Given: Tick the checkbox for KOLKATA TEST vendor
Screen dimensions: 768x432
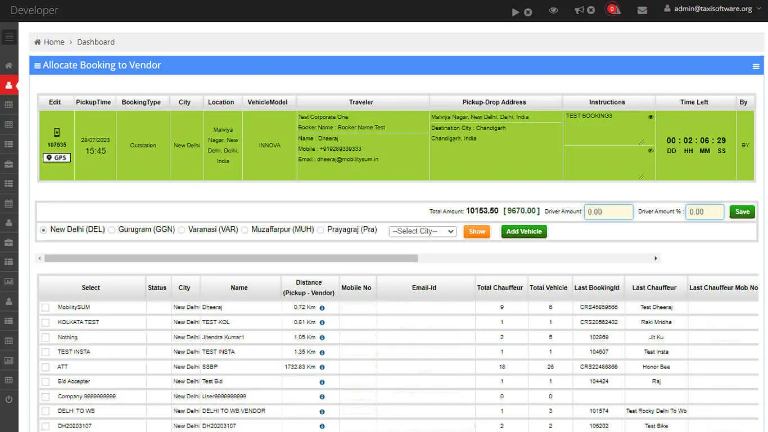Looking at the screenshot, I should [x=46, y=322].
